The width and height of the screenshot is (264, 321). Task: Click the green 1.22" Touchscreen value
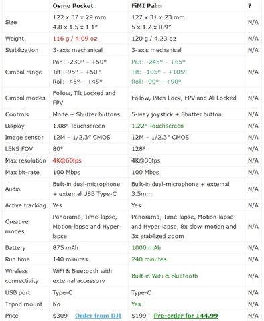(157, 126)
